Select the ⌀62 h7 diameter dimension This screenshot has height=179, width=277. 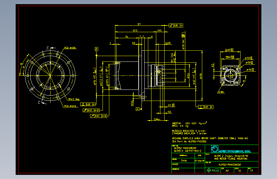click(x=194, y=76)
